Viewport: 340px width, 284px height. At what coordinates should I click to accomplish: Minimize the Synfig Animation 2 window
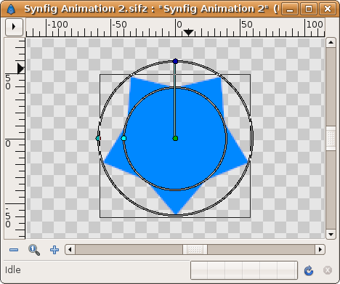click(x=290, y=9)
